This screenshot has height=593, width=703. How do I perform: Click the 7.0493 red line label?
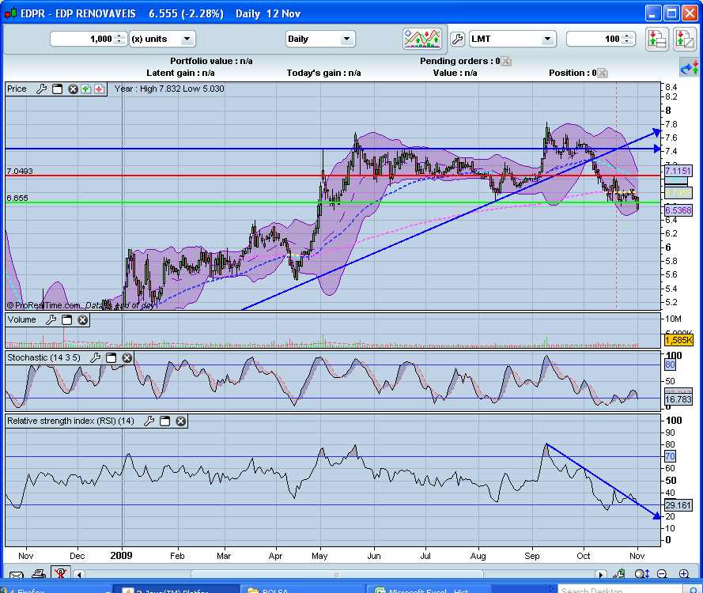tap(19, 172)
